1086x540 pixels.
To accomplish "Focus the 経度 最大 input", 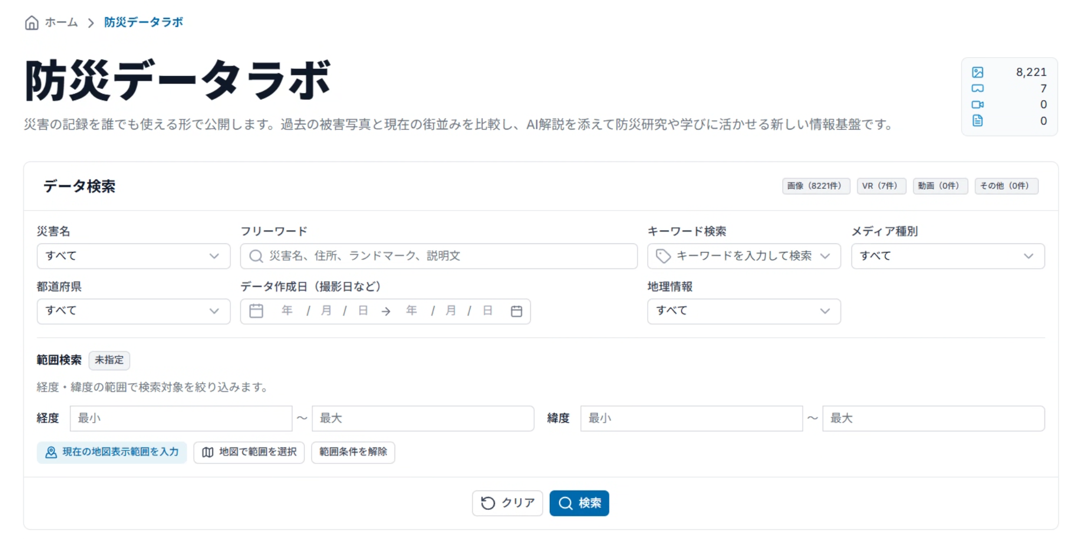I will click(423, 418).
